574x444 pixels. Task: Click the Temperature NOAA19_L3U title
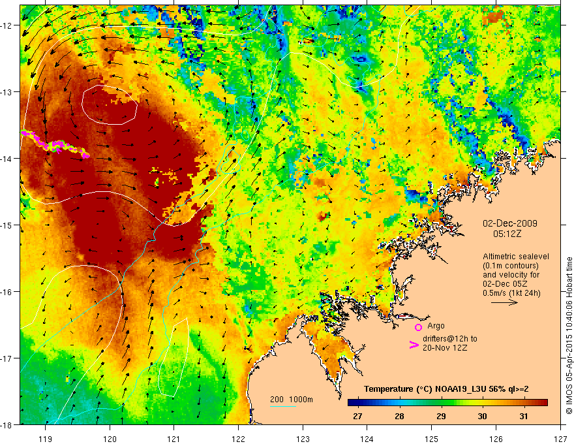click(x=446, y=389)
